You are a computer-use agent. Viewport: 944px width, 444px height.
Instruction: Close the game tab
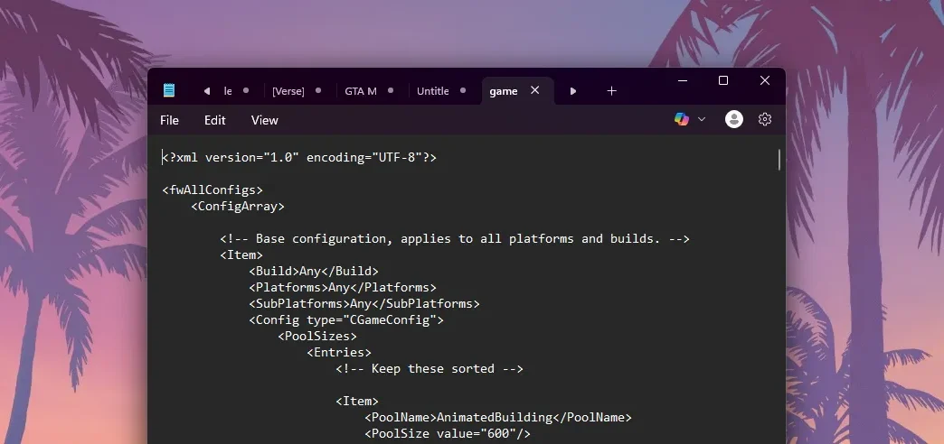tap(535, 90)
